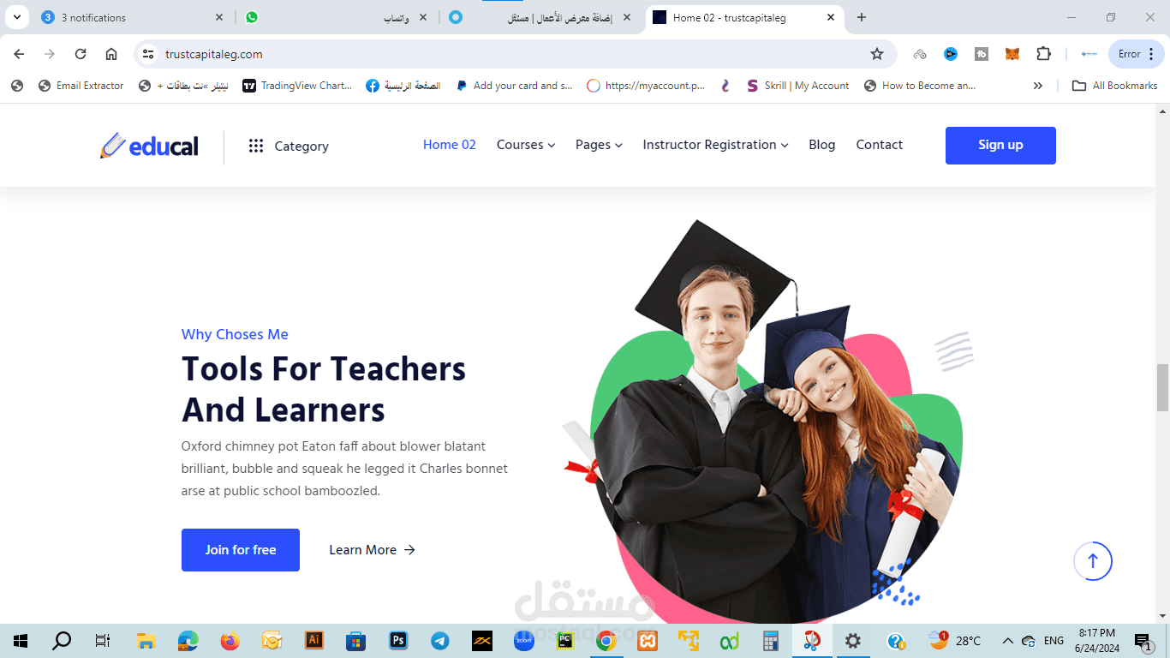Launch Adobe Illustrator from the taskbar
The image size is (1170, 658).
314,640
